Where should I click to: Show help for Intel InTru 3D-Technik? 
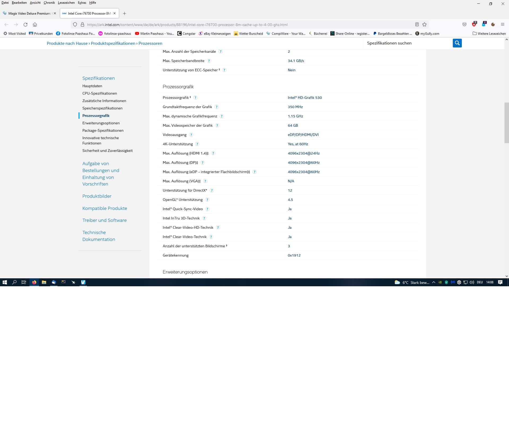coord(204,218)
